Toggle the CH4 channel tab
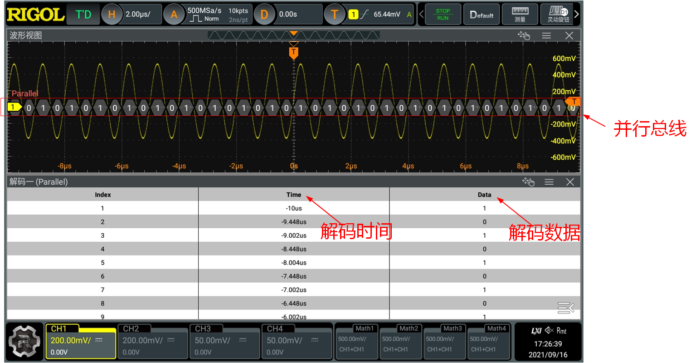The width and height of the screenshot is (696, 363). (x=297, y=342)
